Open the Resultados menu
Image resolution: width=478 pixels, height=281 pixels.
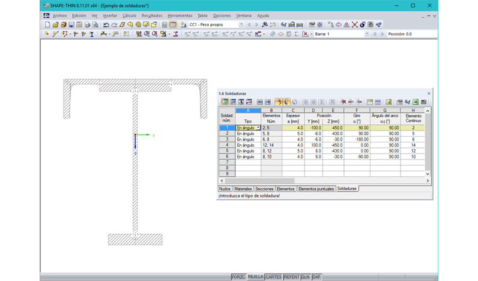(x=152, y=16)
